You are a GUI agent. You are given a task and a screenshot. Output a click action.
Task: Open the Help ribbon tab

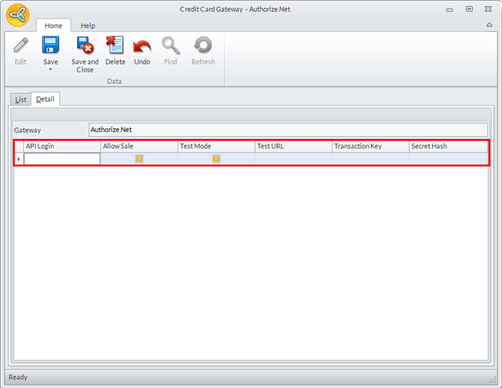[x=88, y=26]
